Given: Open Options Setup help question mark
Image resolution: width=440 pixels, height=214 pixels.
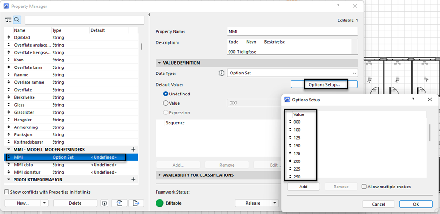Looking at the screenshot, I should (x=413, y=100).
